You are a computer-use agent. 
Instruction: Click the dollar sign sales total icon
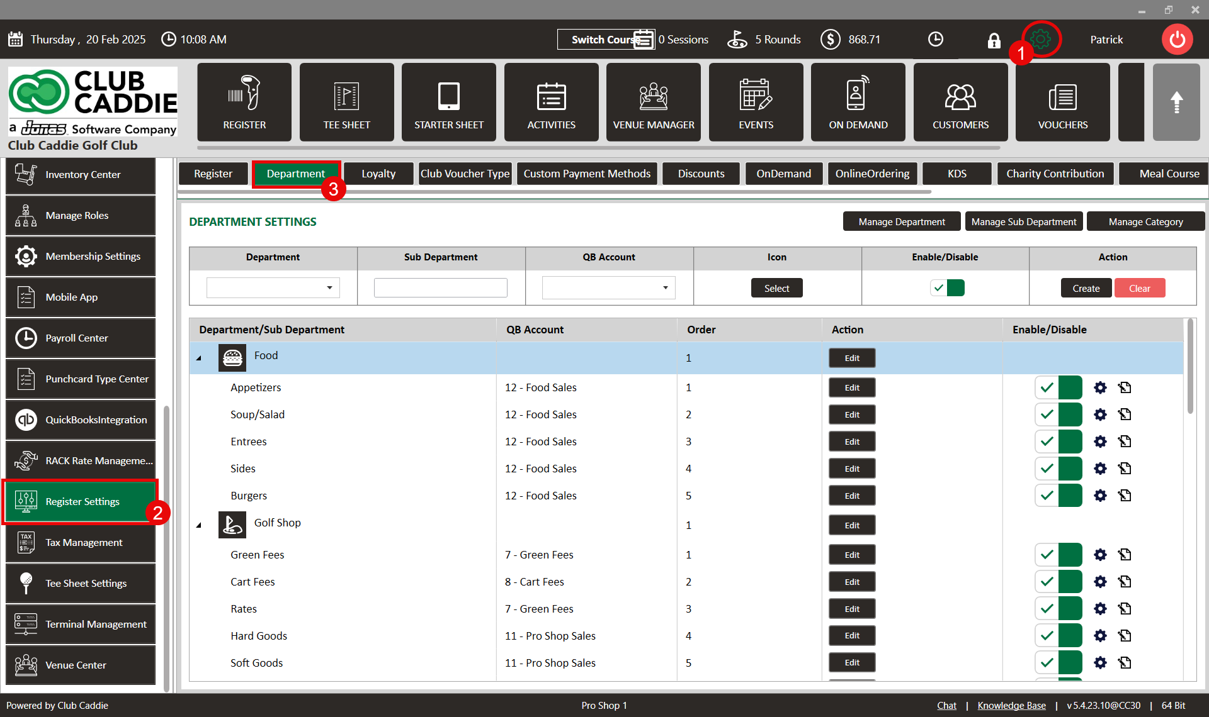[831, 40]
